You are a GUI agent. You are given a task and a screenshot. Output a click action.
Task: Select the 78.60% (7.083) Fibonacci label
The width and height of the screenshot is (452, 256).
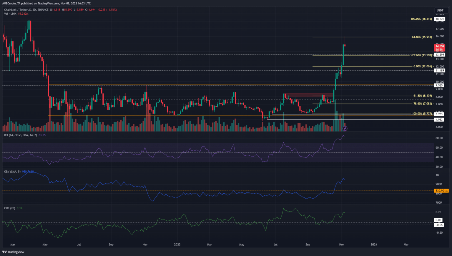click(x=423, y=104)
